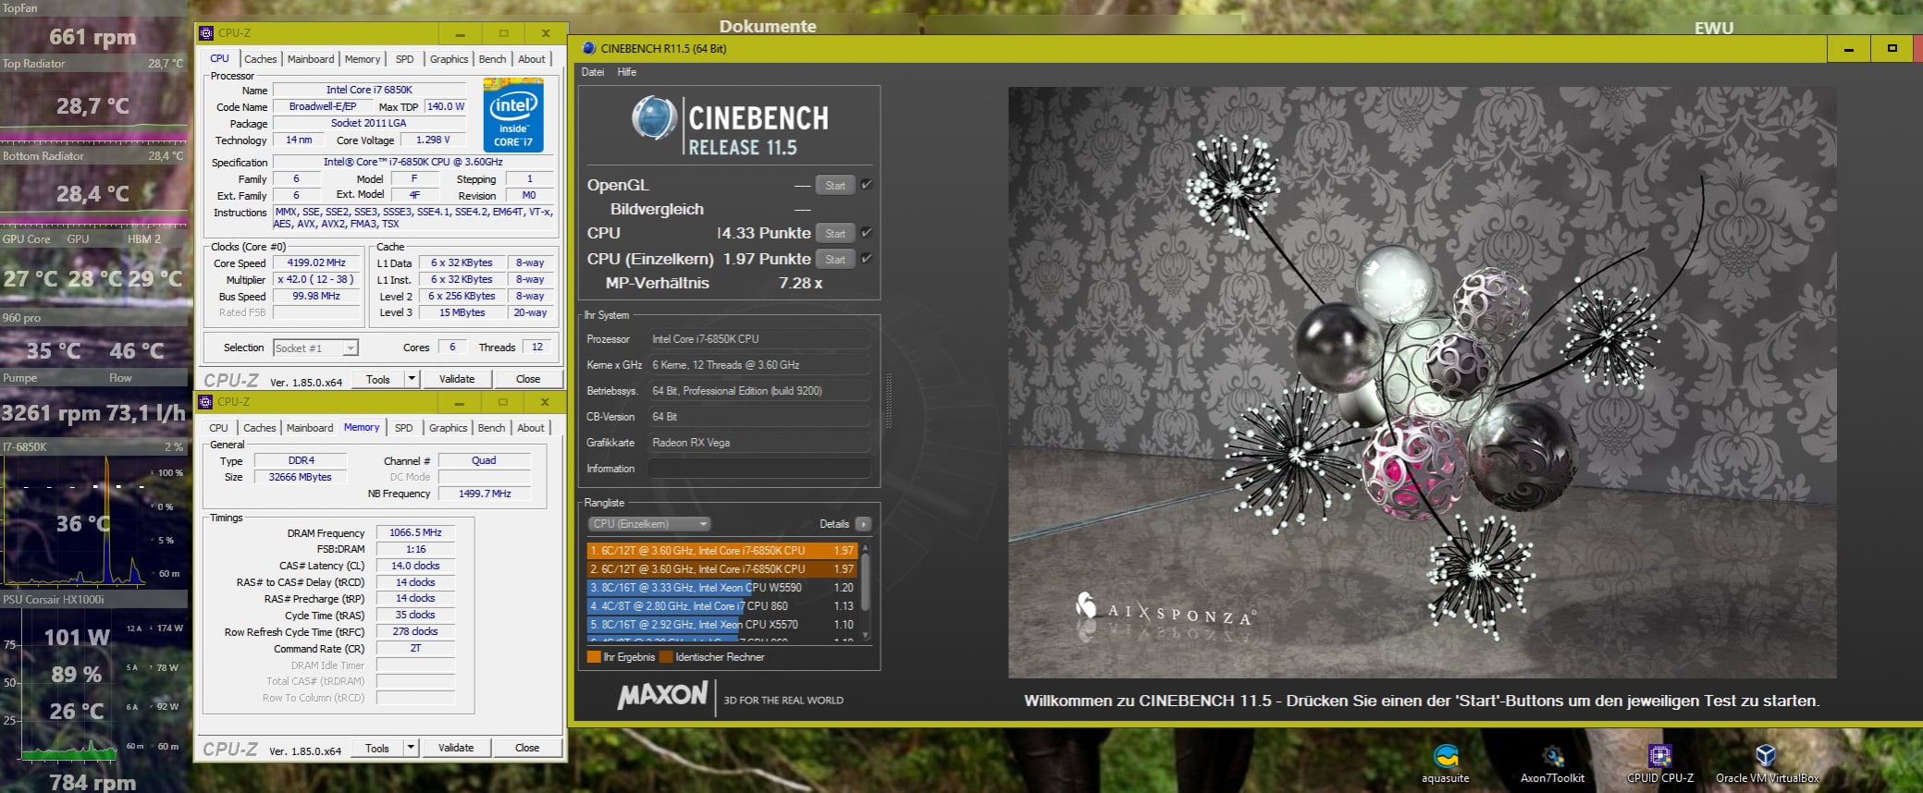The height and width of the screenshot is (793, 1923).
Task: Click the DRAM Frequency value 1066.5 MHz
Action: tap(415, 532)
